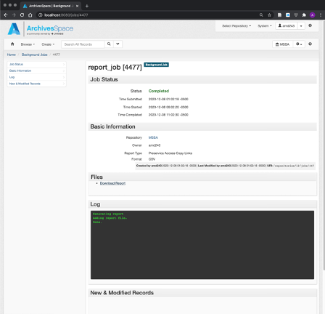This screenshot has width=325, height=314.
Task: Expand the search options dropdown arrow
Action: (118, 44)
